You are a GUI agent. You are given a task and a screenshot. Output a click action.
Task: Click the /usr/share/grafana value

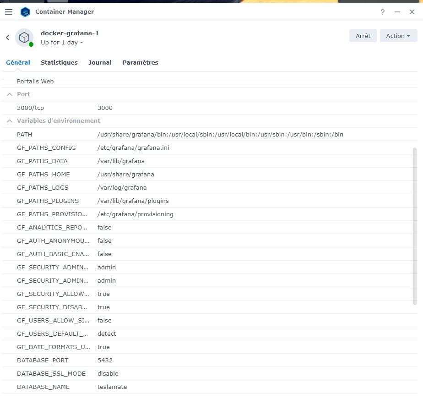126,175
